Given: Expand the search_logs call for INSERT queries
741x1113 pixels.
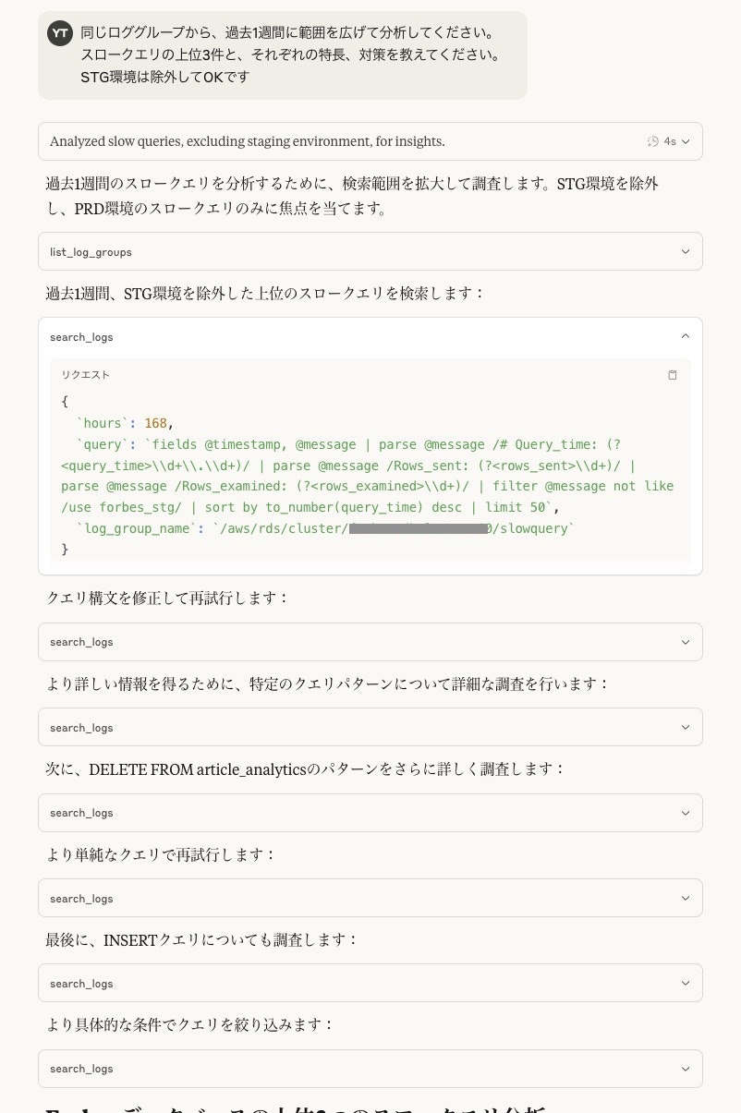Looking at the screenshot, I should [x=685, y=982].
